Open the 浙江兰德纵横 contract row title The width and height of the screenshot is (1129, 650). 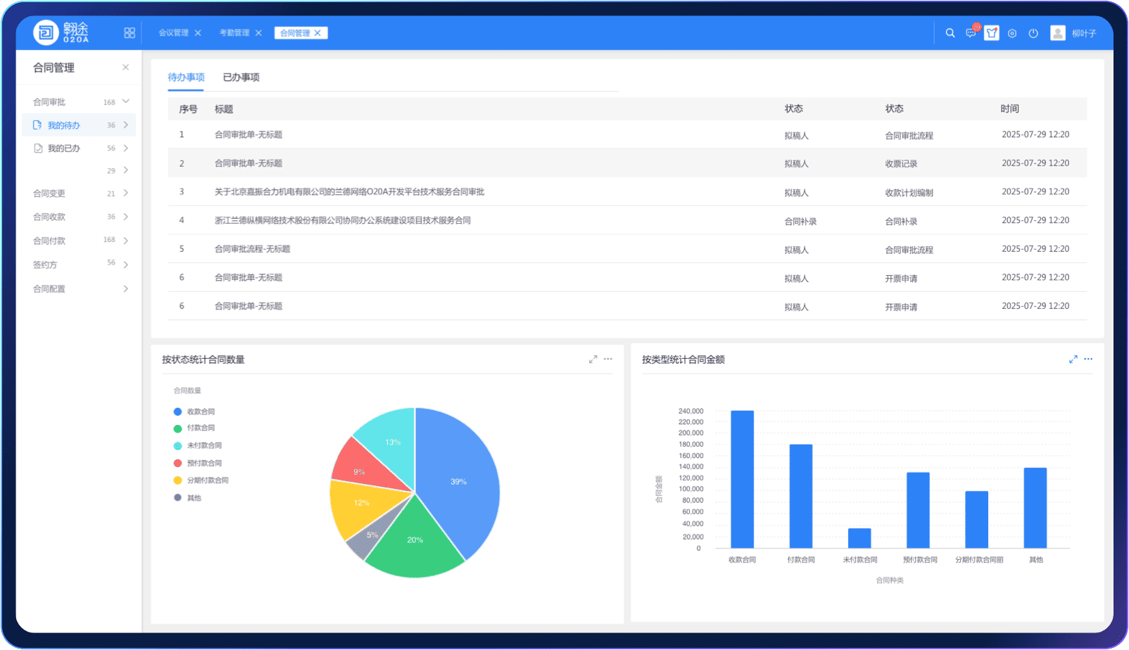coord(342,220)
